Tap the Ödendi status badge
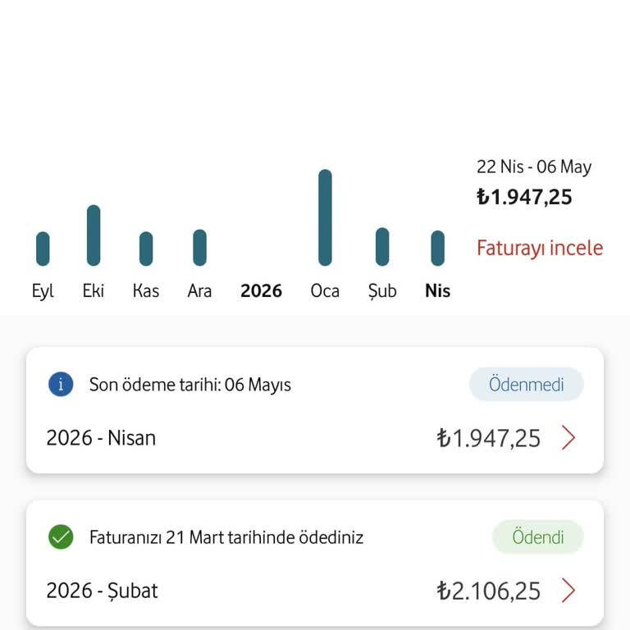 pyautogui.click(x=537, y=536)
